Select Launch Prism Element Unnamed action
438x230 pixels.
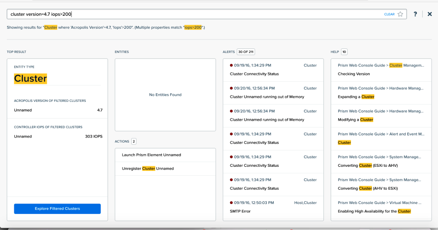pyautogui.click(x=165, y=155)
